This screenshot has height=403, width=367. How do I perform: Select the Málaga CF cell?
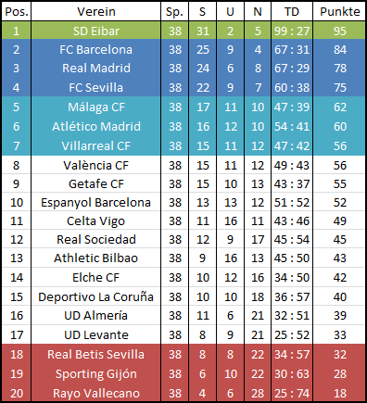coord(95,107)
